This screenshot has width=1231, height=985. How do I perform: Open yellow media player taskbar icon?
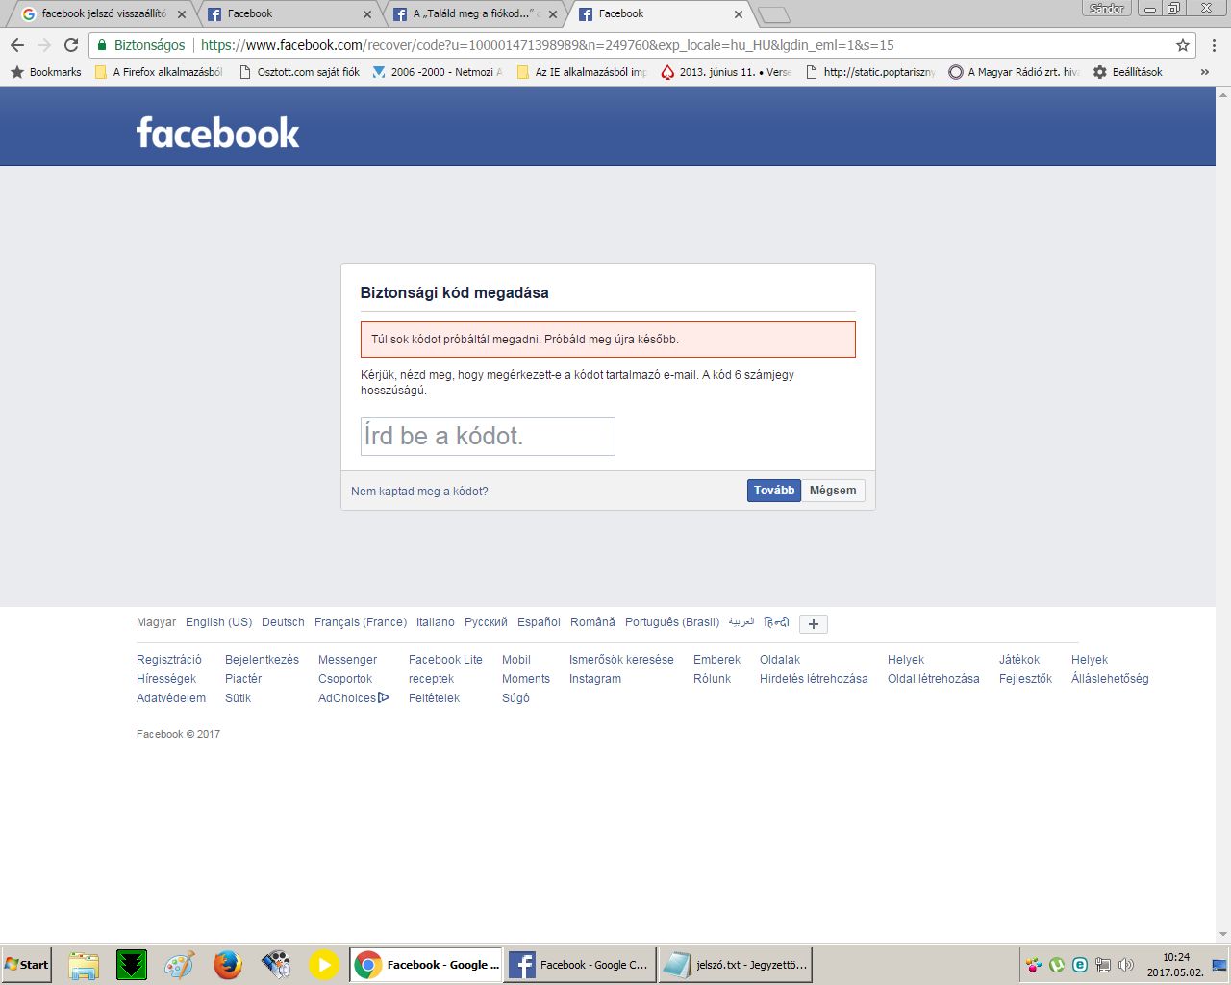(324, 965)
